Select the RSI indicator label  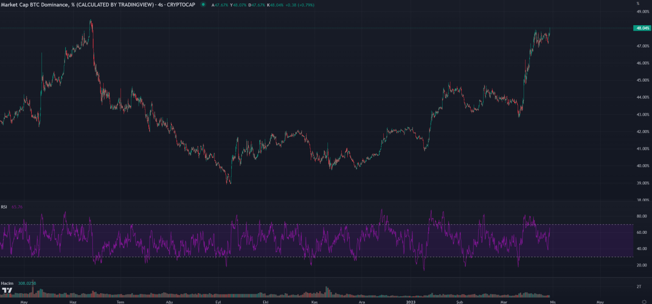tap(4, 207)
